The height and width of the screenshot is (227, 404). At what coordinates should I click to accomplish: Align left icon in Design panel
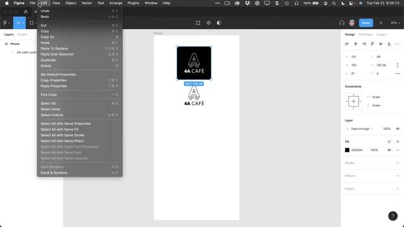[x=347, y=44]
